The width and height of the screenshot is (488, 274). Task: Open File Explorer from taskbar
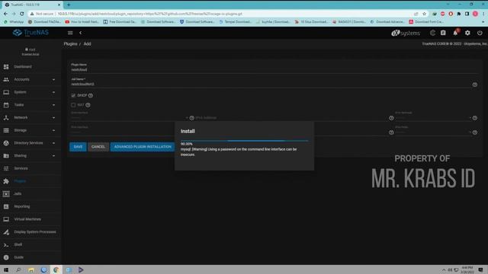(31, 269)
